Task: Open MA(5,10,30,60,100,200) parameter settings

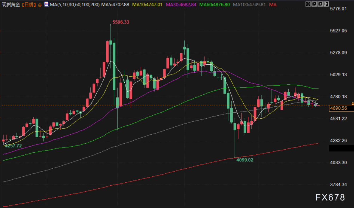Action: click(x=75, y=4)
